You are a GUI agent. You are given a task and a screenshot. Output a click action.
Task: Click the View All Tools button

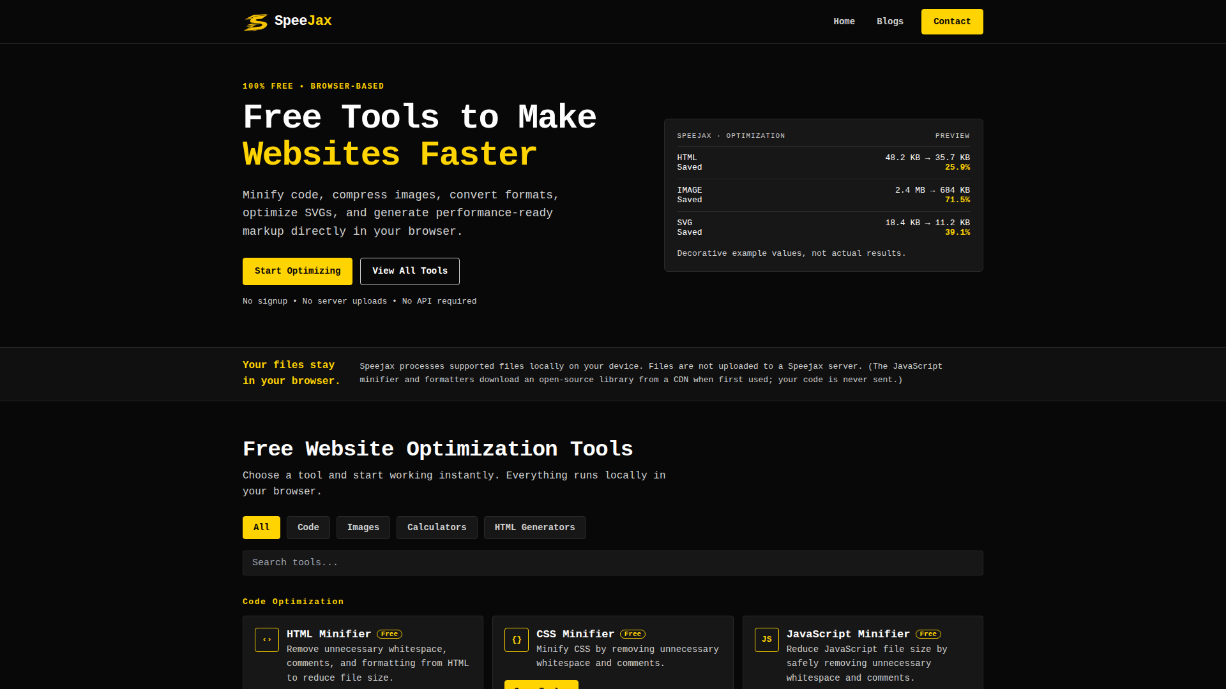[410, 271]
